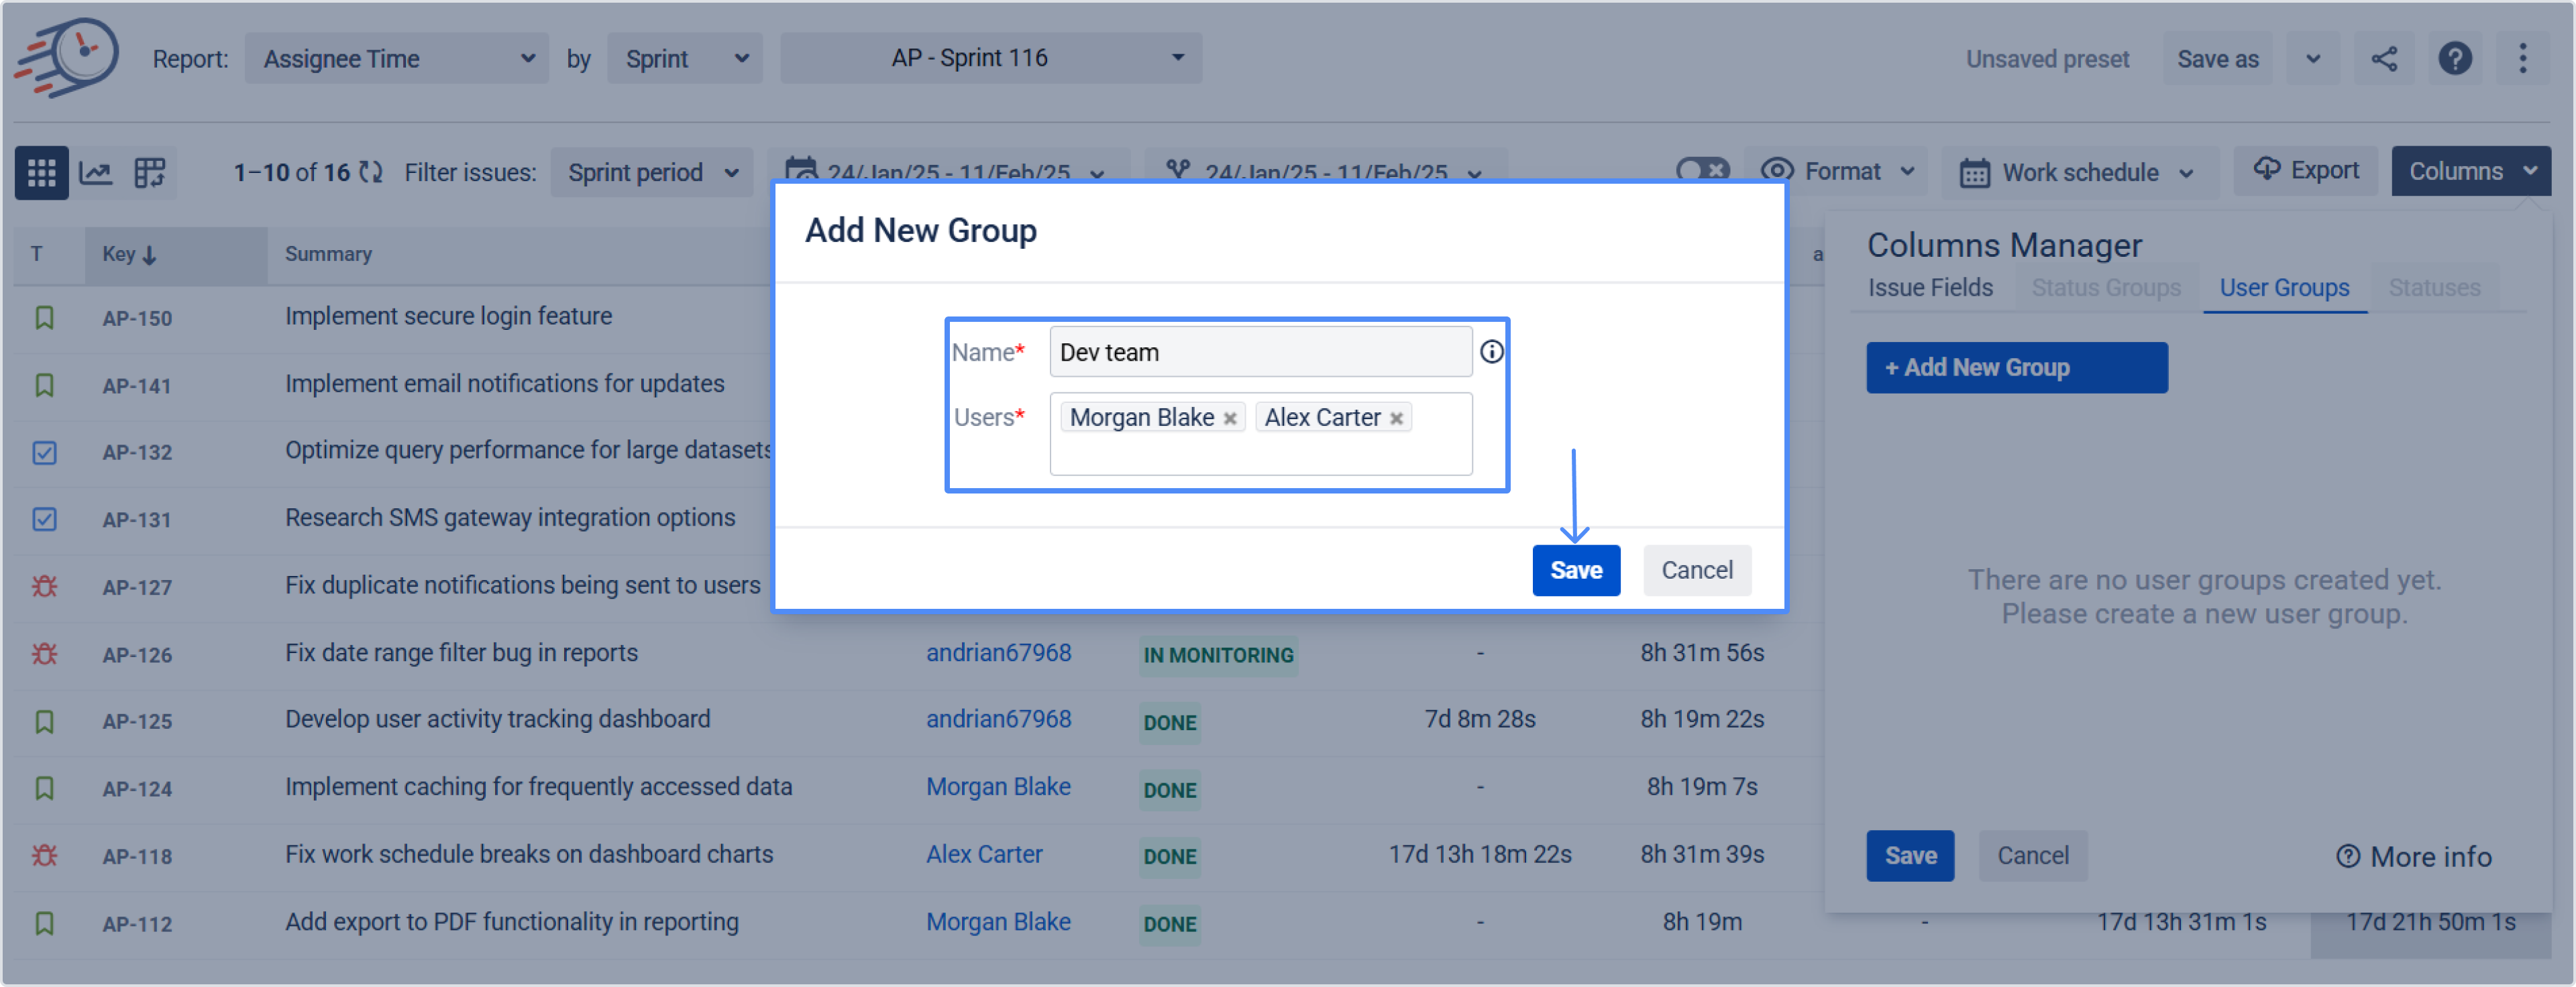Viewport: 2576px width, 987px height.
Task: Open the Sprint period filter dropdown
Action: pyautogui.click(x=652, y=173)
